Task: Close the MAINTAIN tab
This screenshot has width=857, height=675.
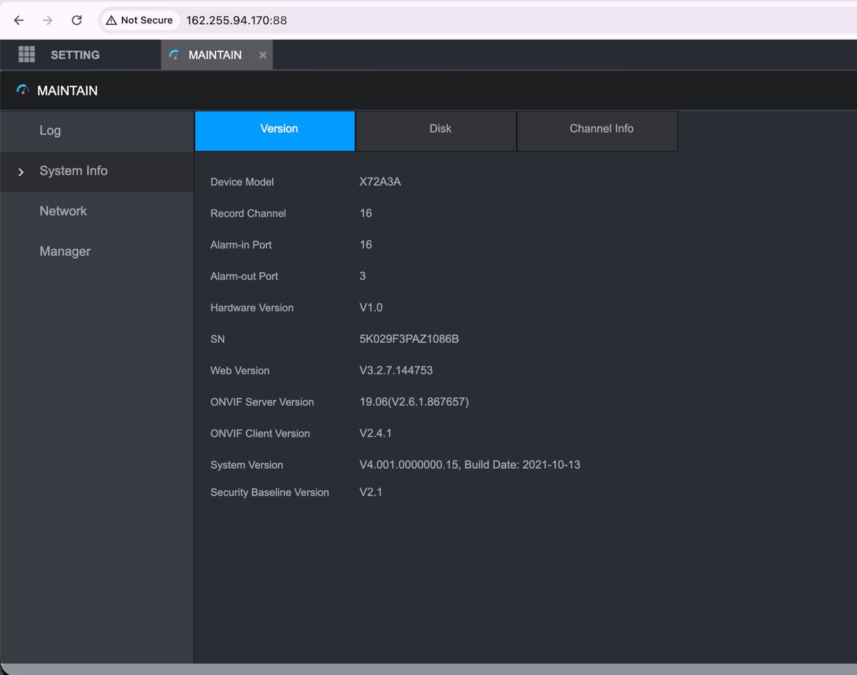Action: [262, 55]
